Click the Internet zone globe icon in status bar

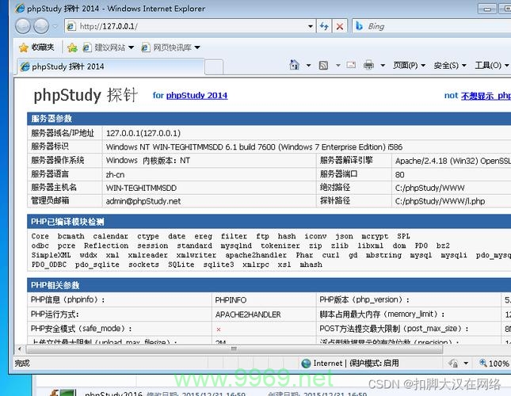[306, 364]
